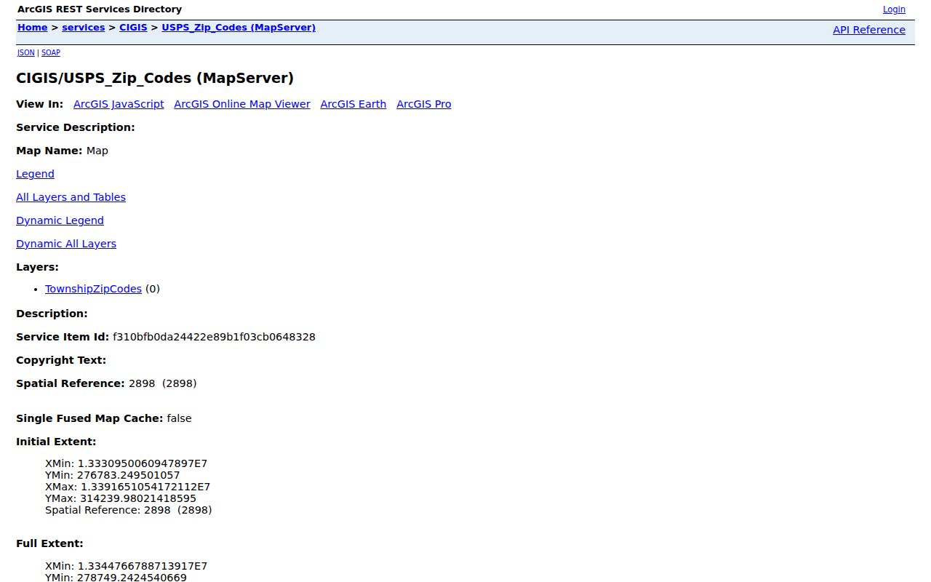View in ArcGIS Earth

(353, 104)
